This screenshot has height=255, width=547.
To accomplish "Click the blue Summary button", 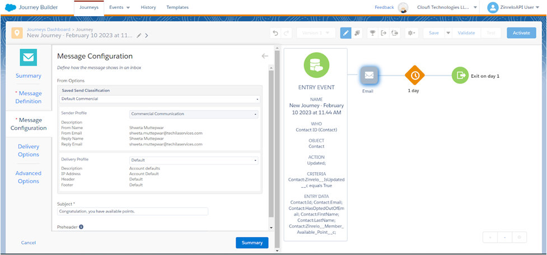I will click(252, 243).
